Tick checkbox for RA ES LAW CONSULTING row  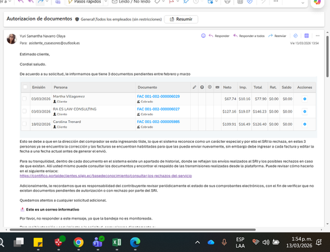tap(24, 111)
